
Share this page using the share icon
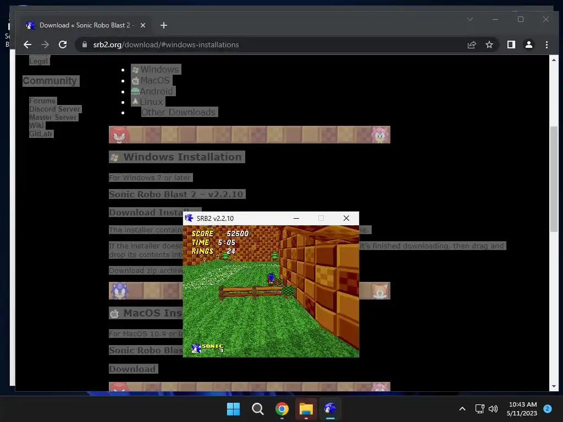point(471,45)
